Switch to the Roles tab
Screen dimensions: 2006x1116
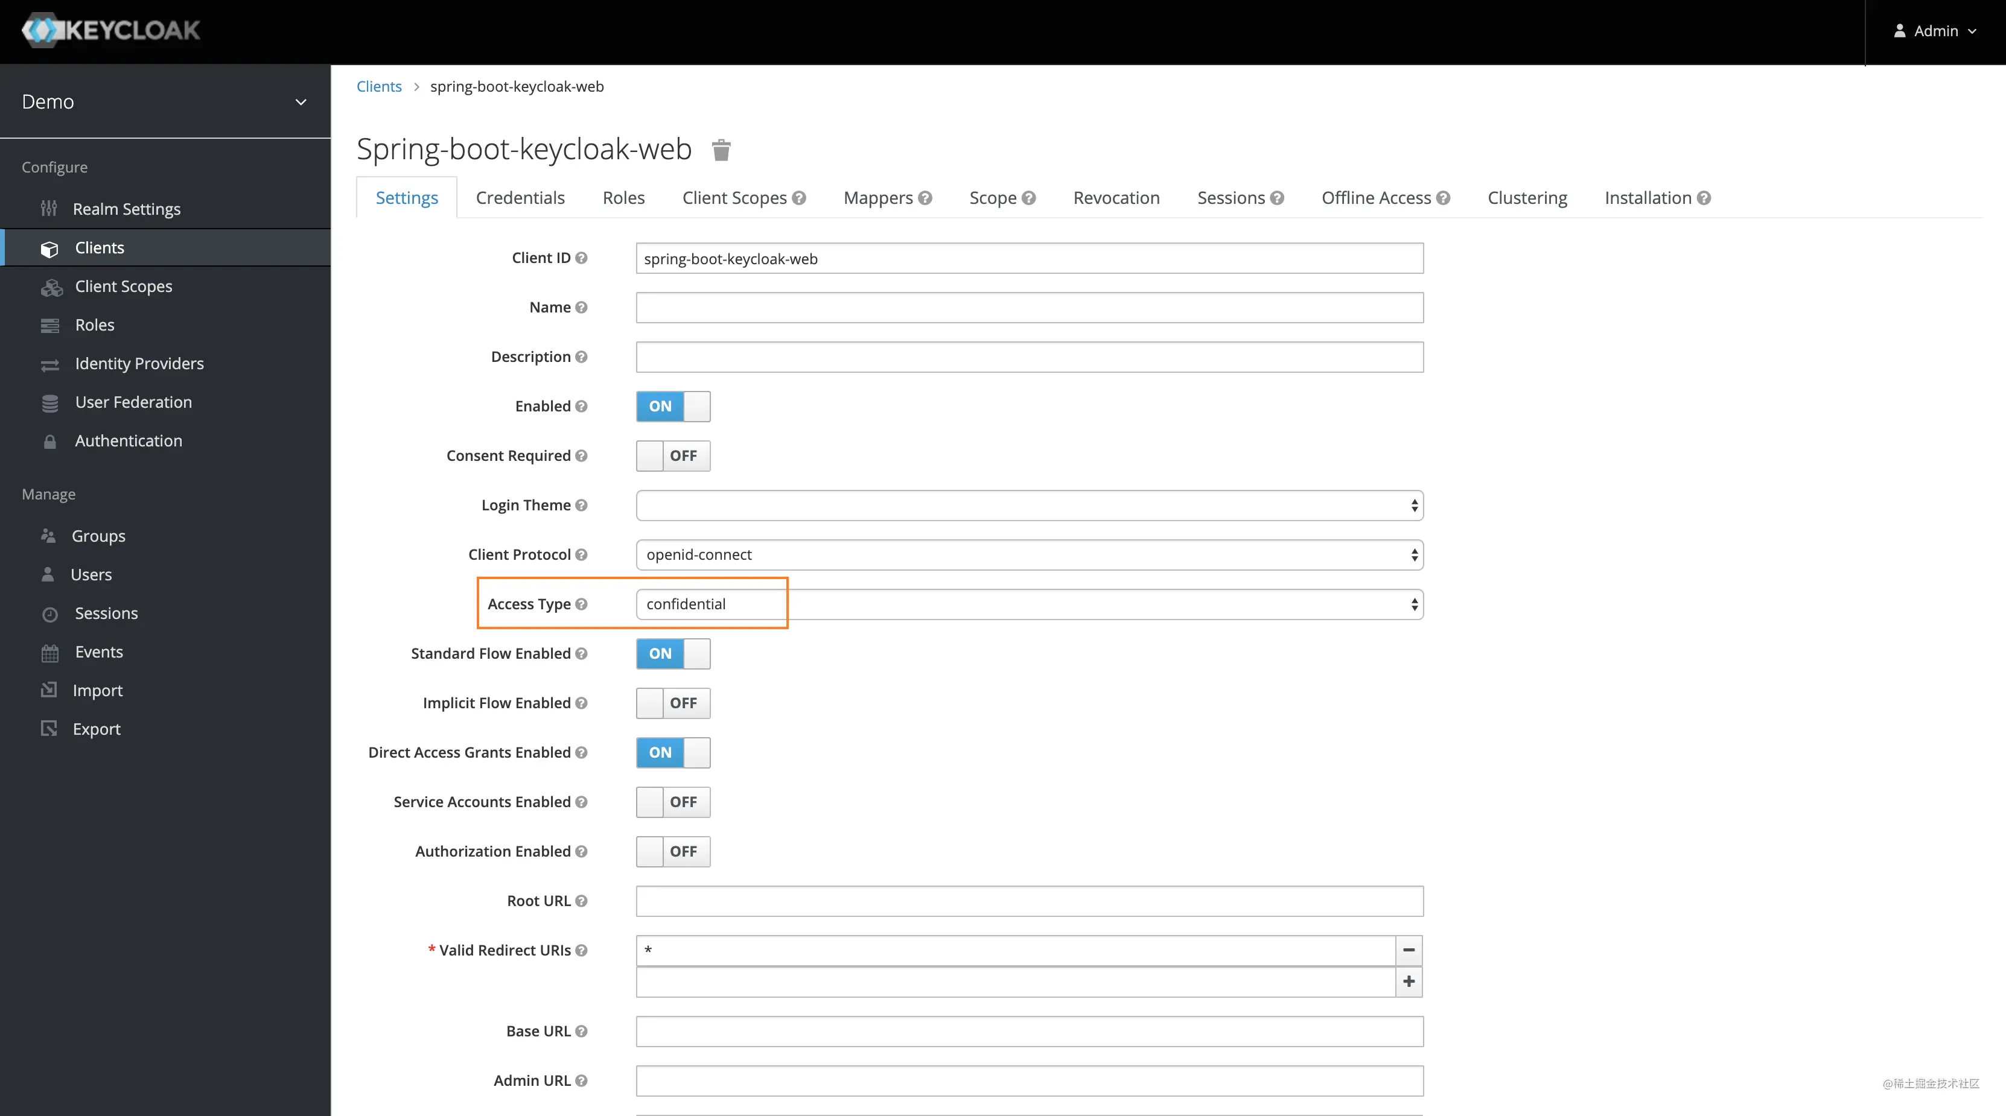(623, 198)
